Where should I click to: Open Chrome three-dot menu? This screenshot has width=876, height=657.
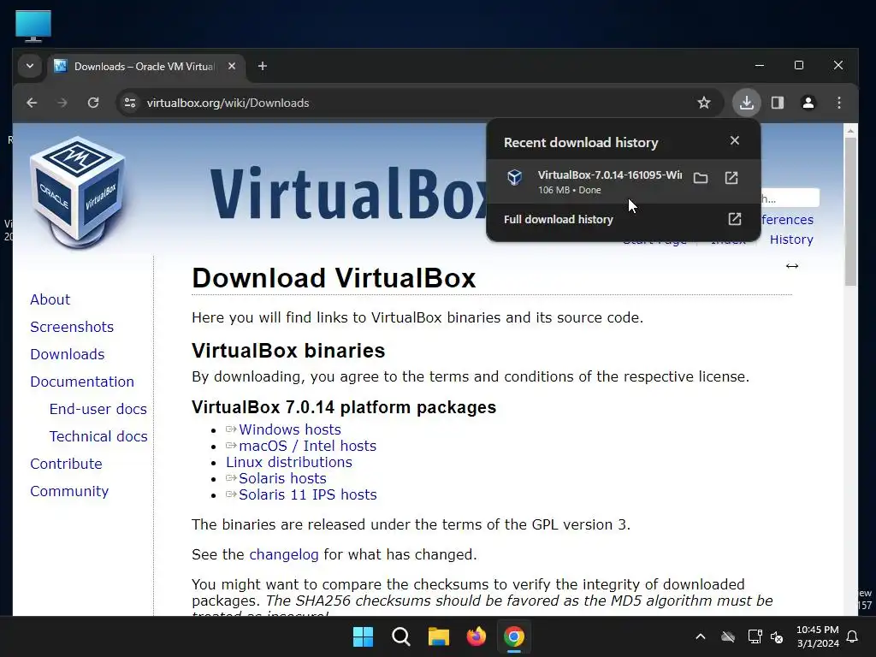pos(839,103)
